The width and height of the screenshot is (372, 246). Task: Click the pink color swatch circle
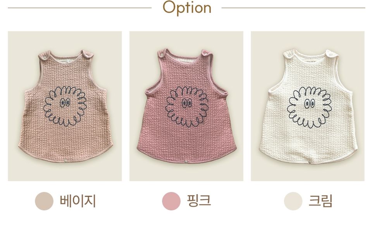[171, 201]
